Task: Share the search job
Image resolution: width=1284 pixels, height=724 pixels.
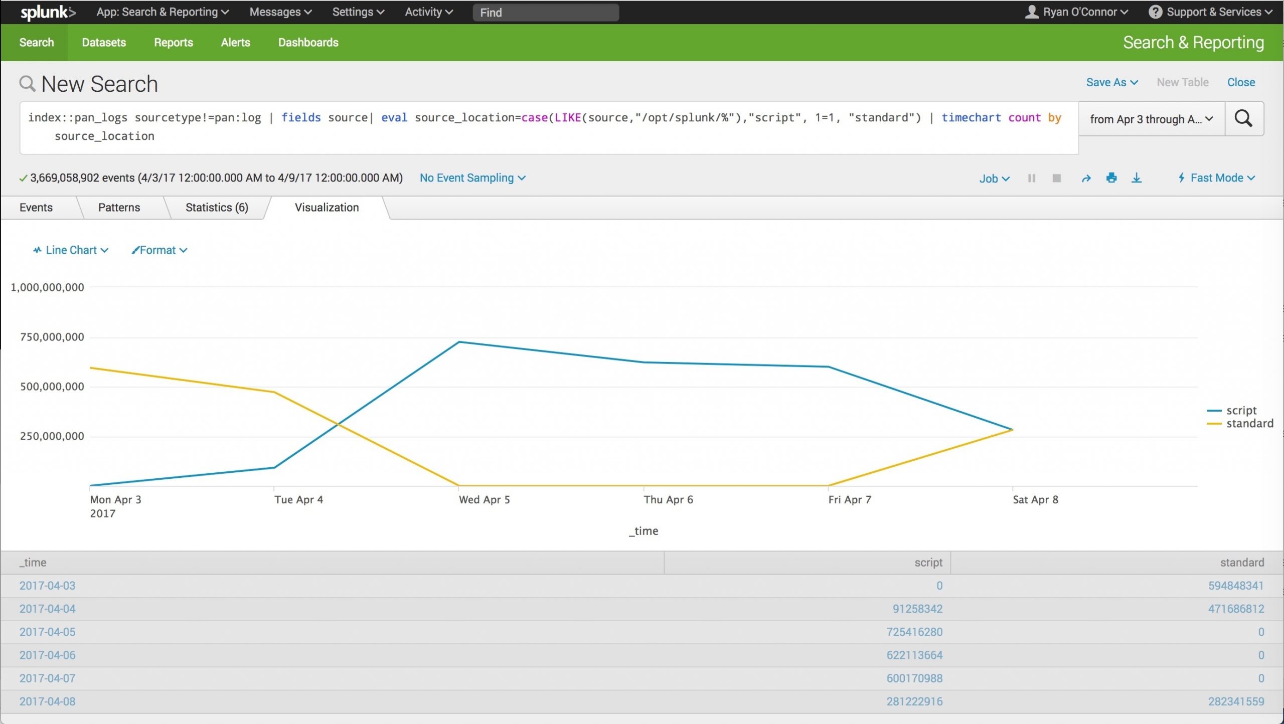Action: click(1086, 178)
